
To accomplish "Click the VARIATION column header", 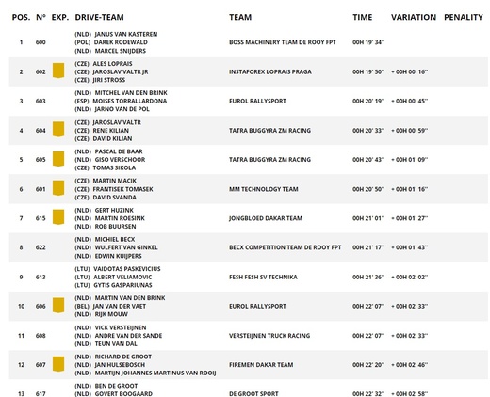I will (414, 17).
